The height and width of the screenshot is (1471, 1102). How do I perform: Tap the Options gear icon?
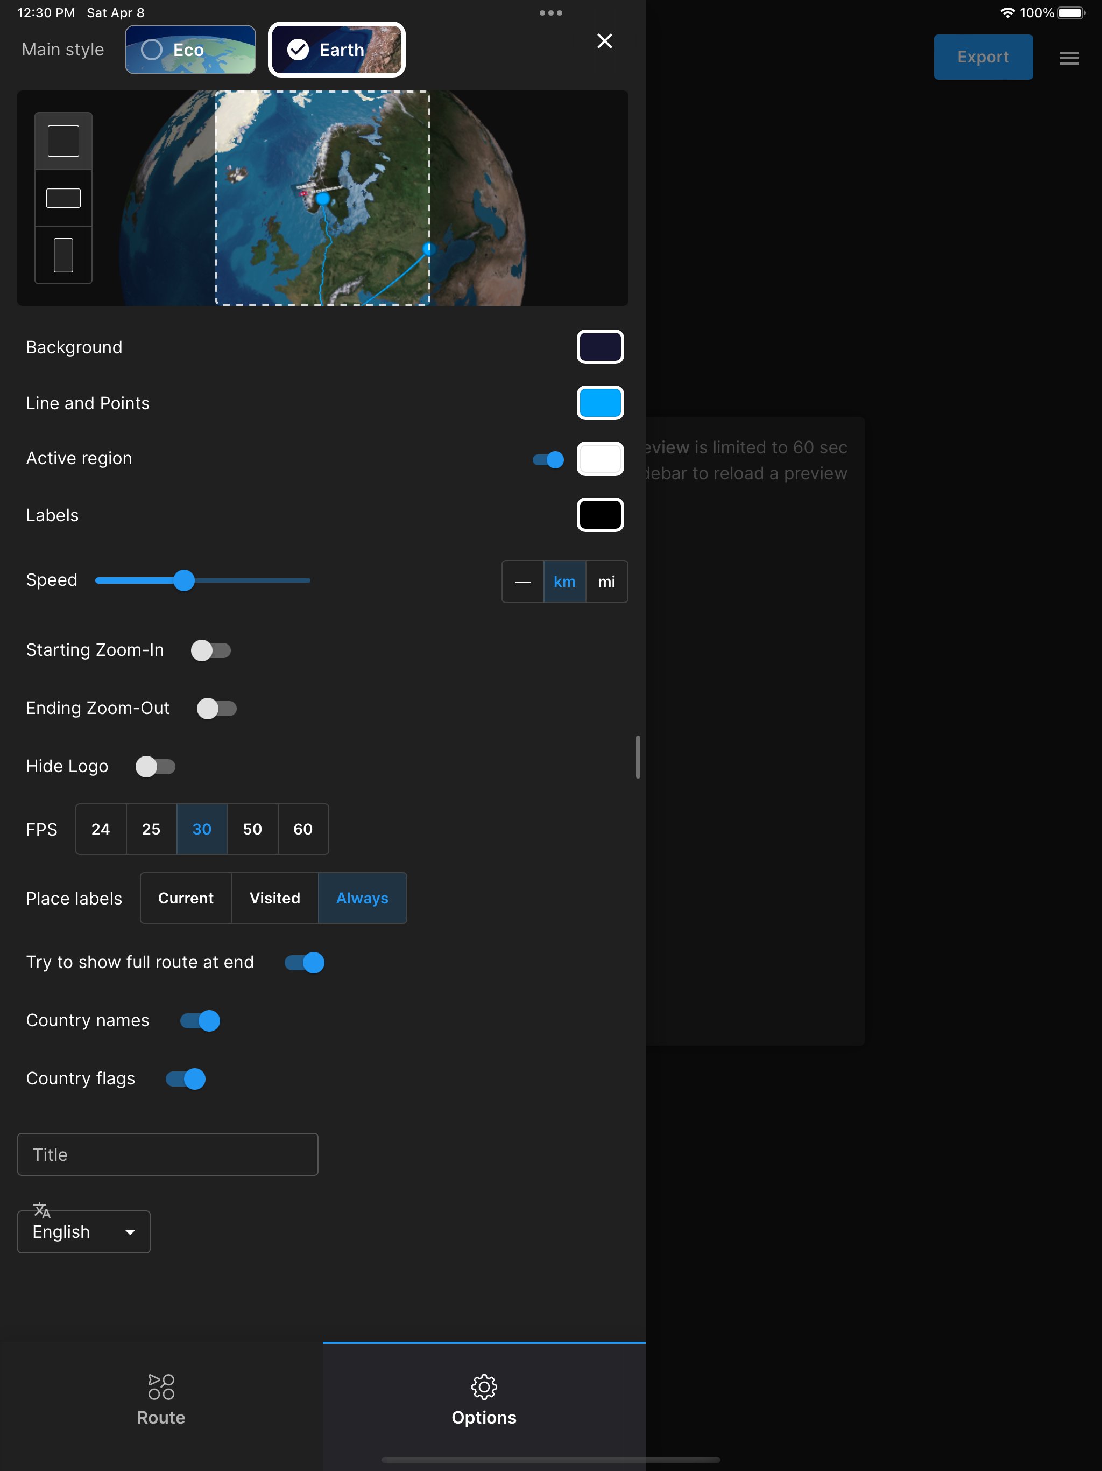click(x=483, y=1386)
